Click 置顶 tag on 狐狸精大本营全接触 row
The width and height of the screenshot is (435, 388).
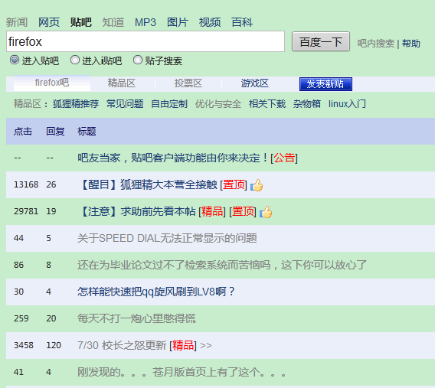[x=234, y=184]
